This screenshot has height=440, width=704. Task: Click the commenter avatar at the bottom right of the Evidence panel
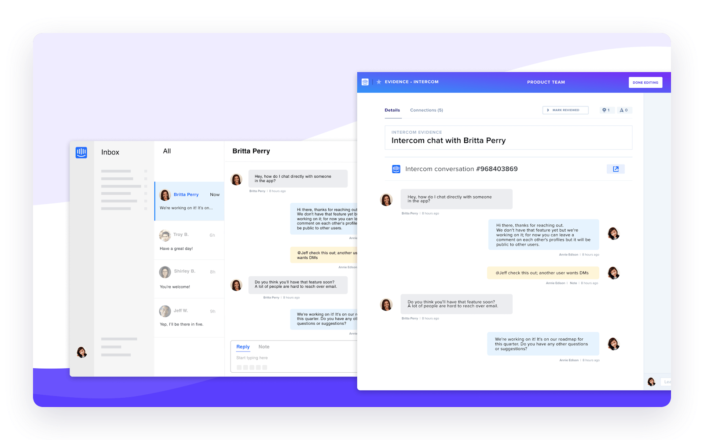652,382
